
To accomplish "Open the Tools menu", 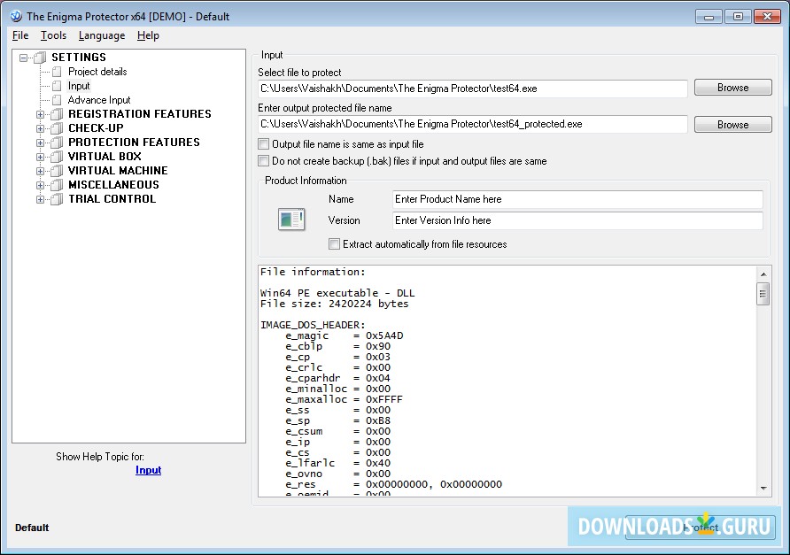I will click(53, 35).
